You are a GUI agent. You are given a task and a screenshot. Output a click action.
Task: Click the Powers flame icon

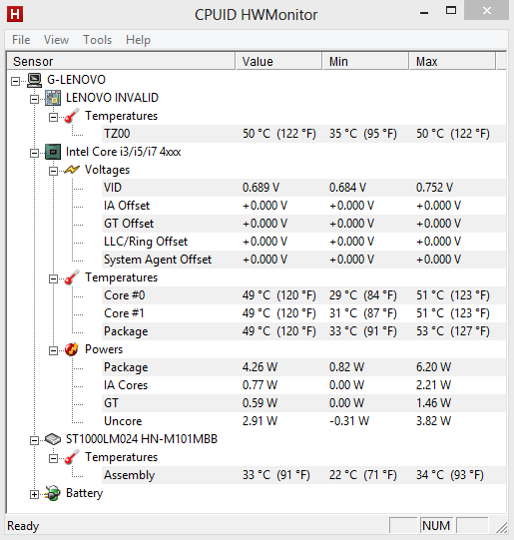coord(72,349)
